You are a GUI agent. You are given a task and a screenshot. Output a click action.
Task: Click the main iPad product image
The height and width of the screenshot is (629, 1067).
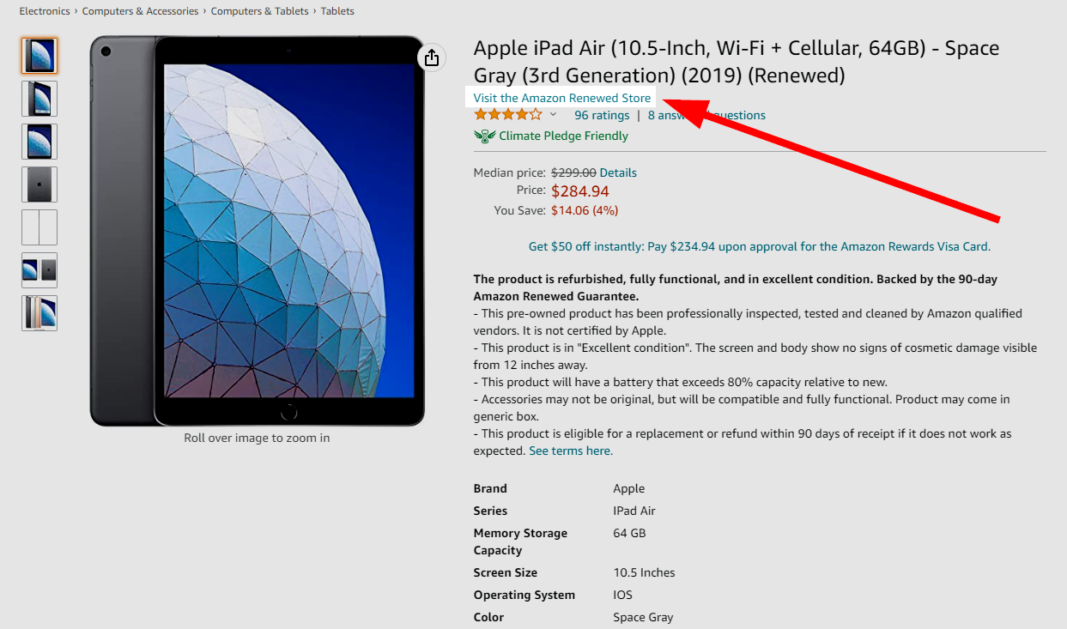(258, 231)
